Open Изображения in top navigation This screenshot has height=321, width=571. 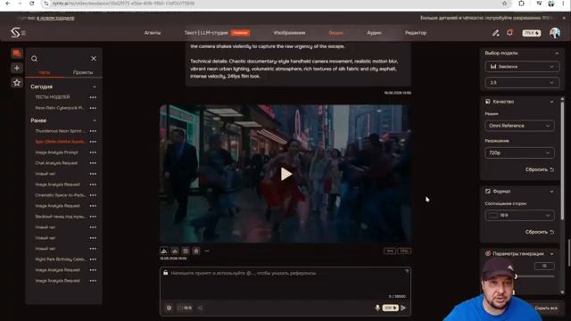click(x=289, y=33)
